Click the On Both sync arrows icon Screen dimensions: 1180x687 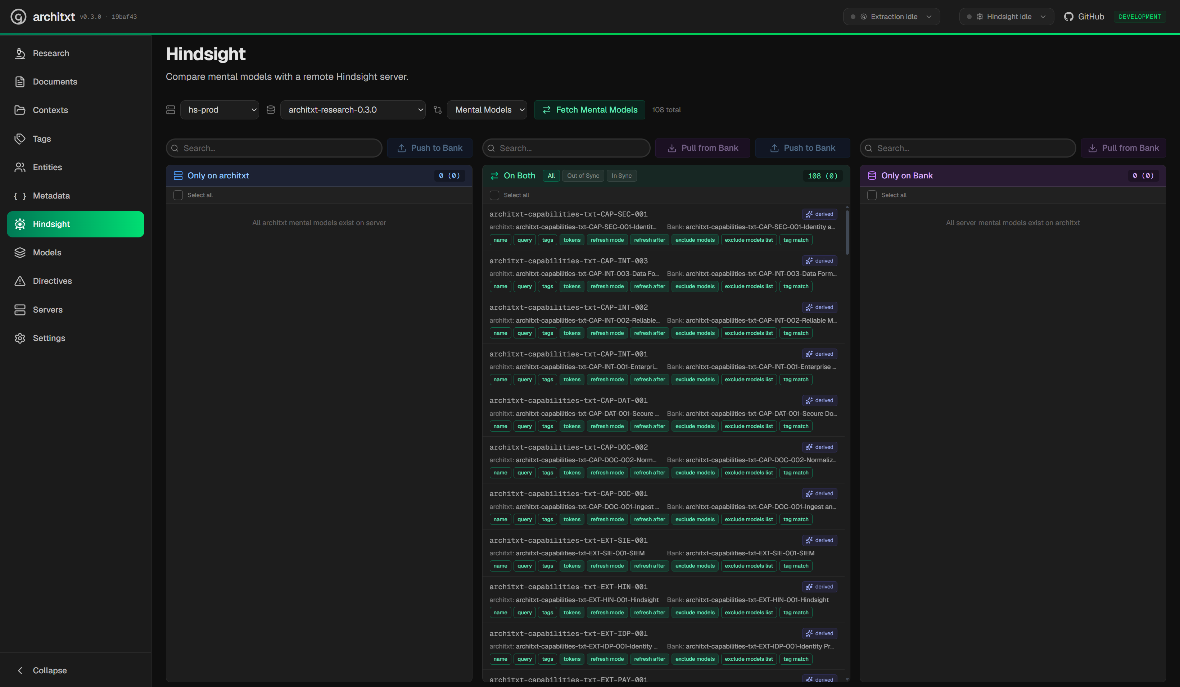494,176
